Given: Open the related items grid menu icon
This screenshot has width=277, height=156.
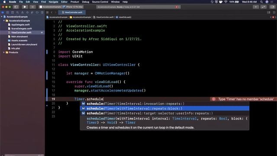Looking at the screenshot, I should [47, 13].
